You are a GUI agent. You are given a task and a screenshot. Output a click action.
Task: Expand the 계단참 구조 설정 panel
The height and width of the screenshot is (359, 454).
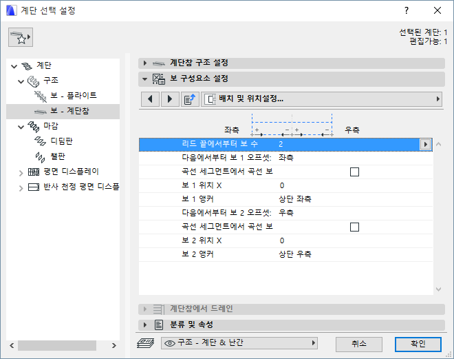(145, 63)
